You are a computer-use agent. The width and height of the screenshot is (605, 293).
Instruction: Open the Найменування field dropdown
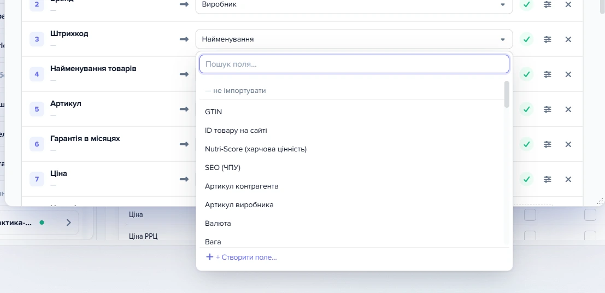point(354,39)
